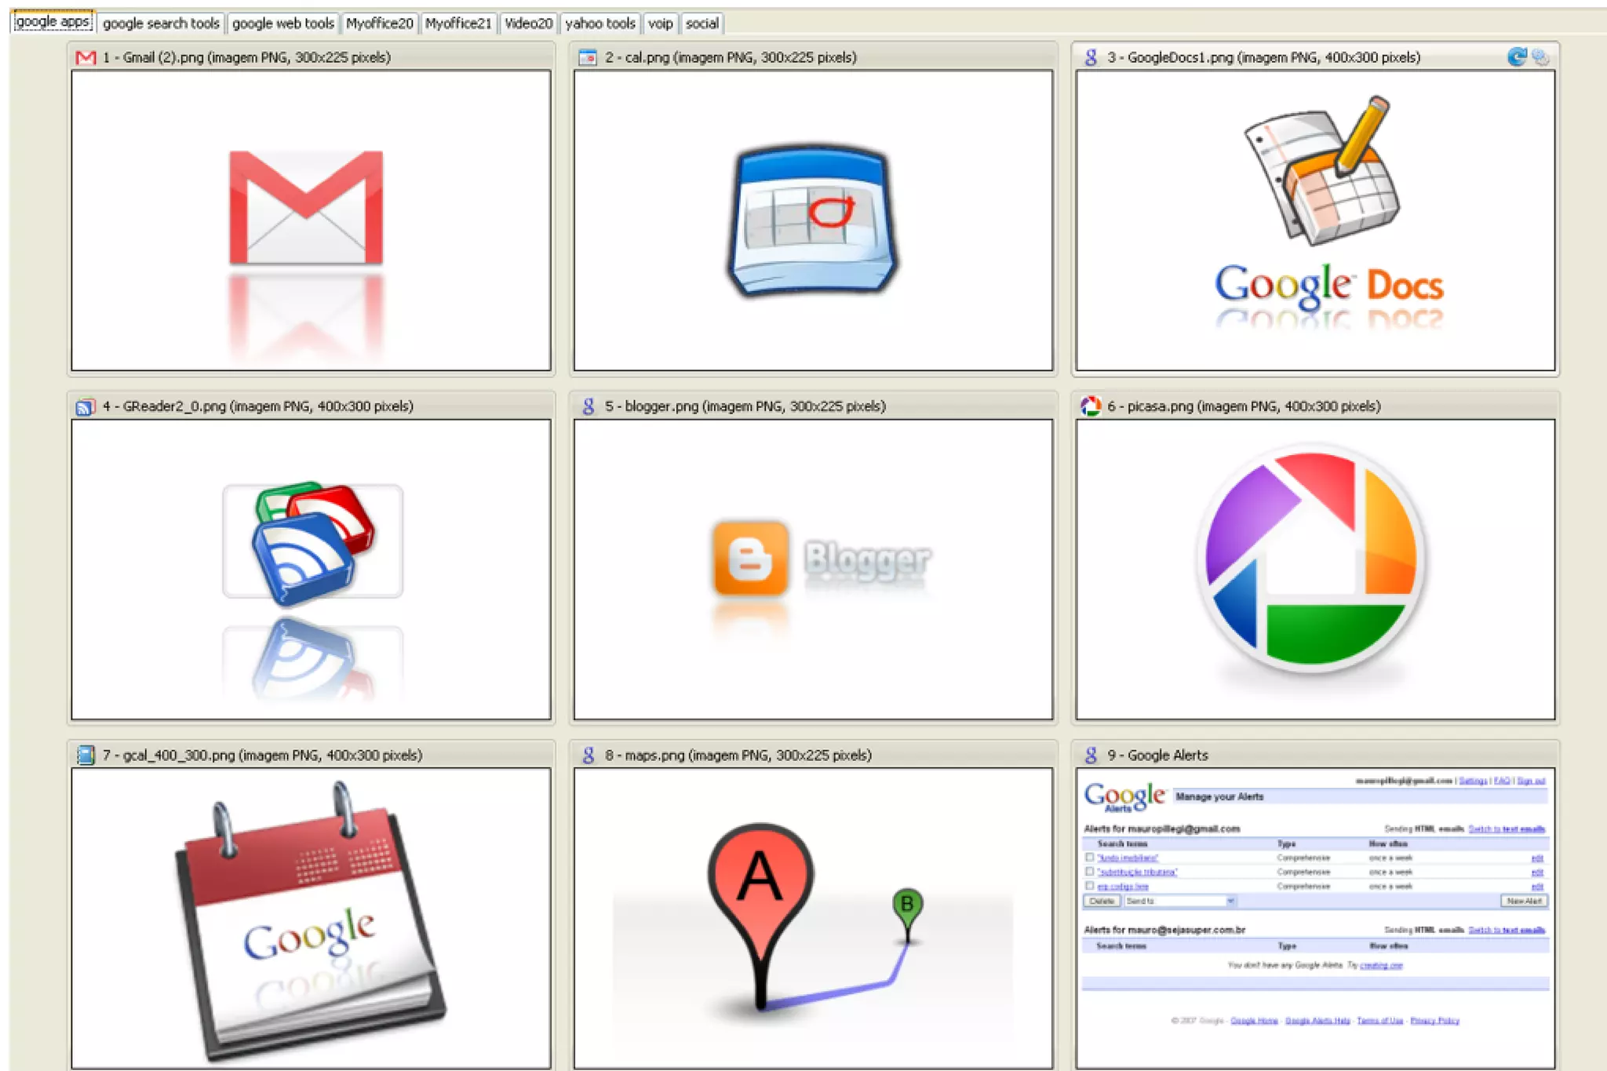Image resolution: width=1607 pixels, height=1071 pixels.
Task: Check the third alert's checkbox in Google Alerts
Action: (1089, 886)
